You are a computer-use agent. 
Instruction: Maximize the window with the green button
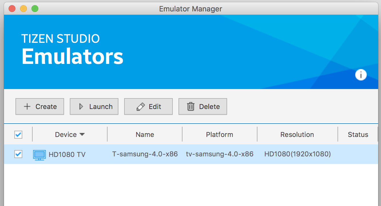[35, 9]
